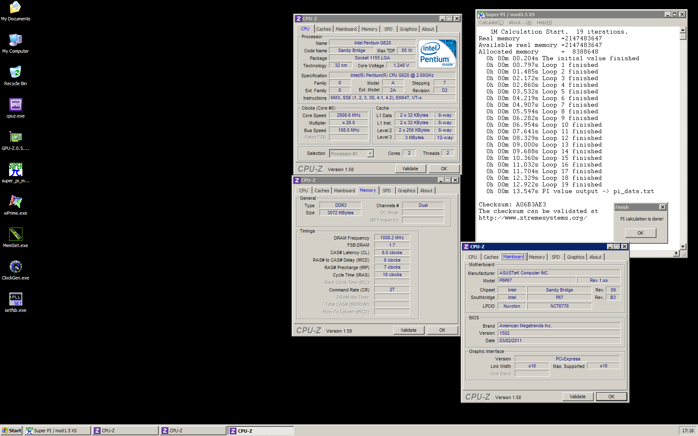
Task: Click OK in CPU tab window
Action: 444,169
